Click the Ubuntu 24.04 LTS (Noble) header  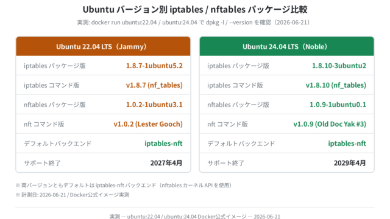tap(287, 46)
